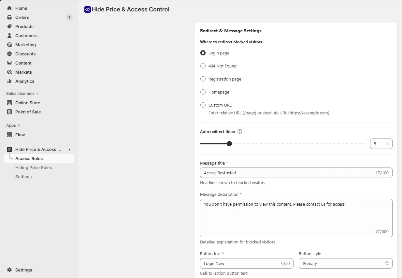This screenshot has height=278, width=402.
Task: Open the Button style dropdown
Action: click(x=345, y=263)
